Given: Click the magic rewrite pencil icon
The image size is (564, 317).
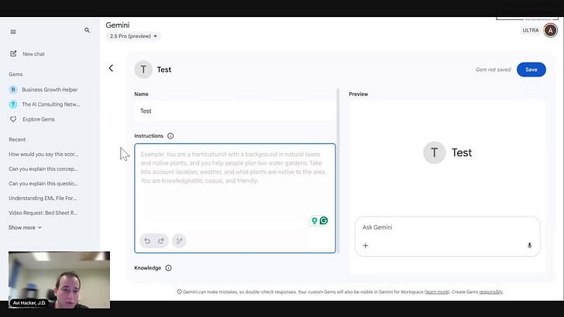Looking at the screenshot, I should tap(179, 241).
